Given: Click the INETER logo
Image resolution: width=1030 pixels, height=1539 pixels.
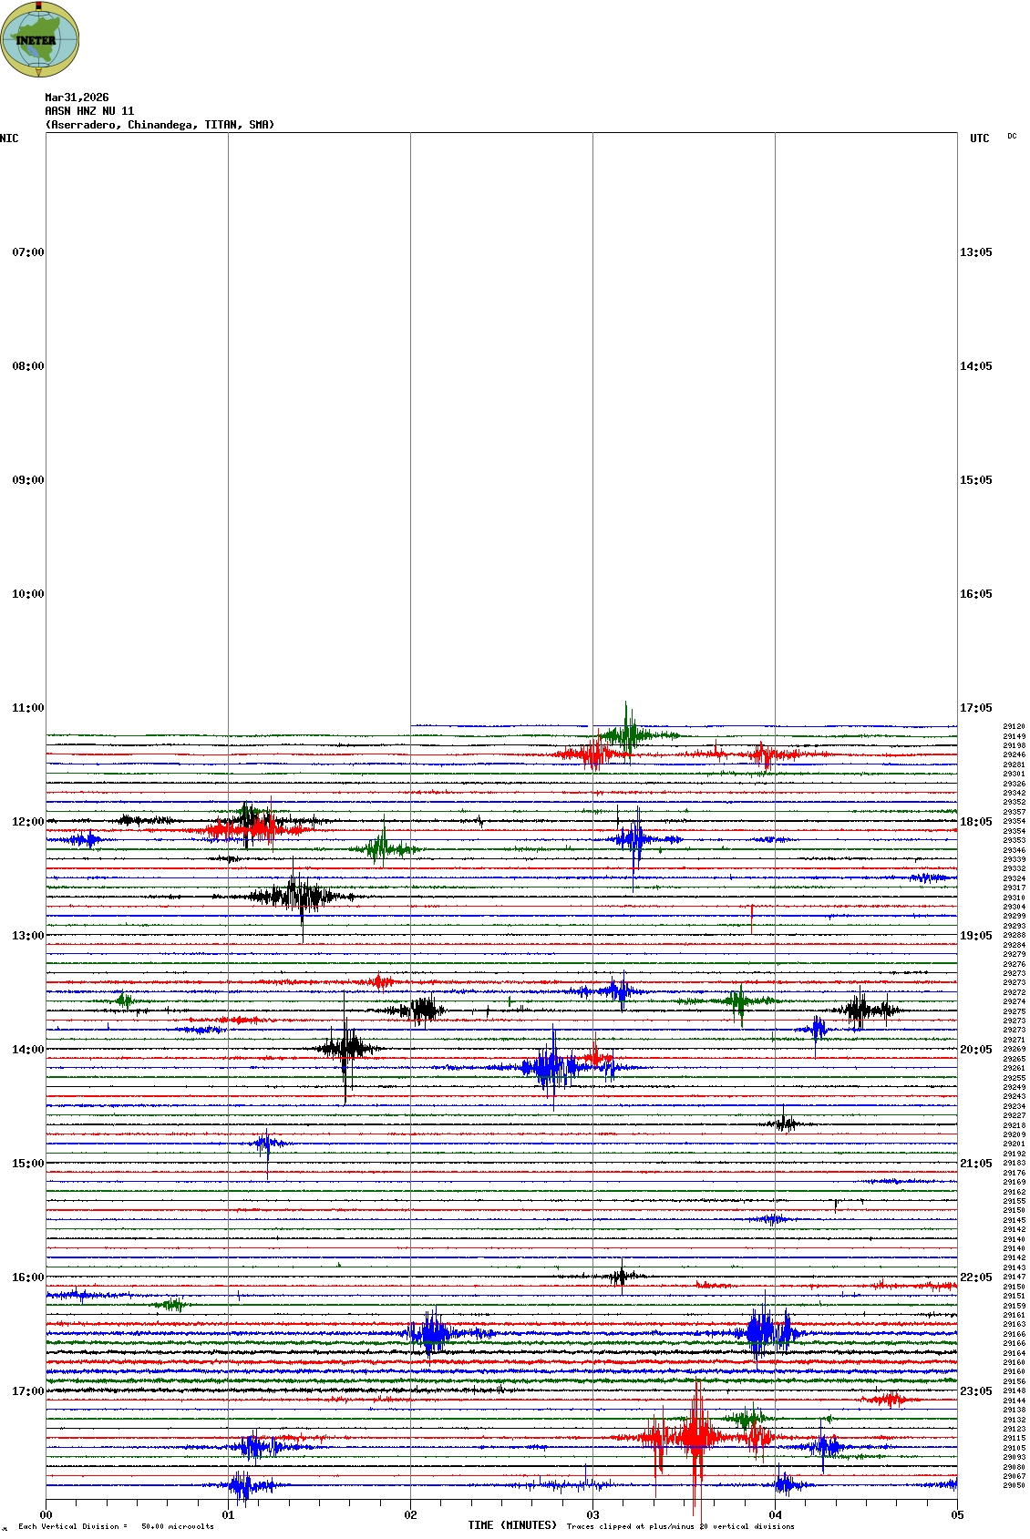Looking at the screenshot, I should pos(39,39).
